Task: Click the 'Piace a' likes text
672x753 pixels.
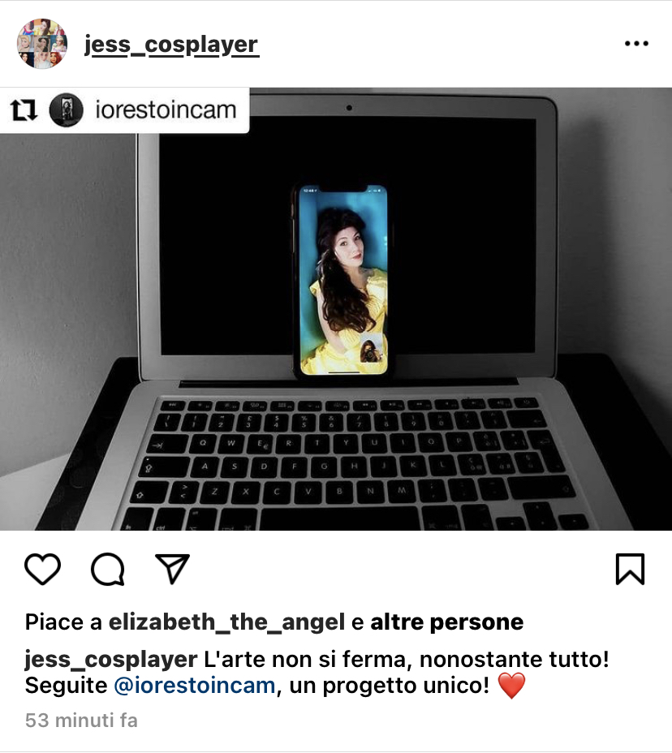Action: [x=63, y=622]
